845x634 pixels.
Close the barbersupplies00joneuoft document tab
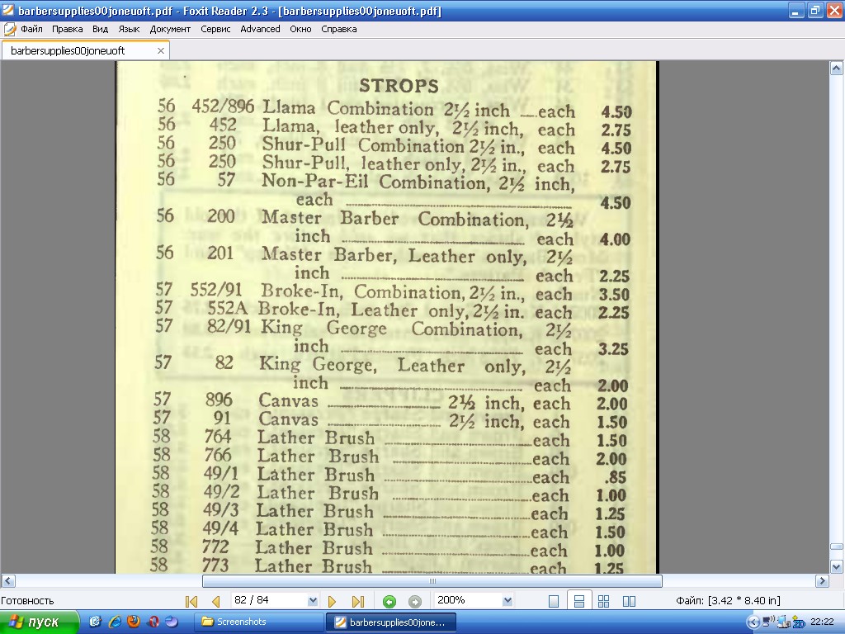pos(161,50)
